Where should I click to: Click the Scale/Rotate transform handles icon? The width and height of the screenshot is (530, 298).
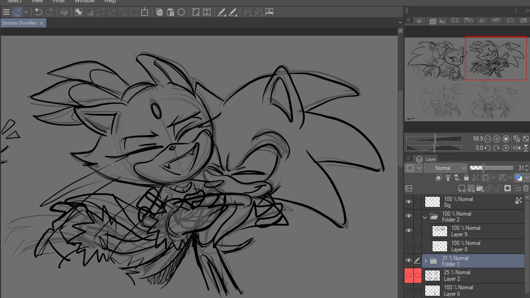pyautogui.click(x=145, y=12)
